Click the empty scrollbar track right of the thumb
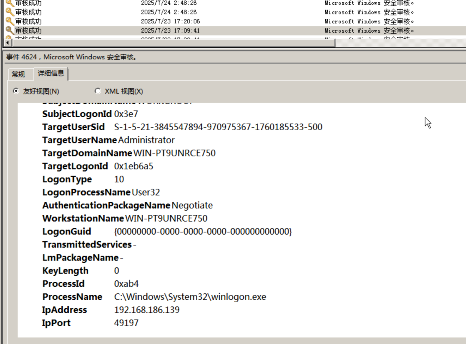 click(400, 43)
